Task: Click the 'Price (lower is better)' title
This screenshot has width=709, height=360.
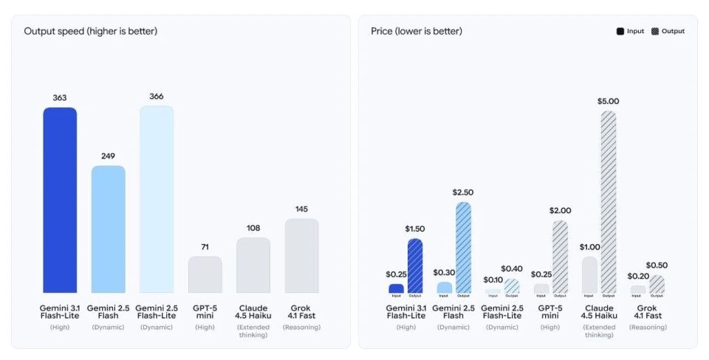Action: 417,31
